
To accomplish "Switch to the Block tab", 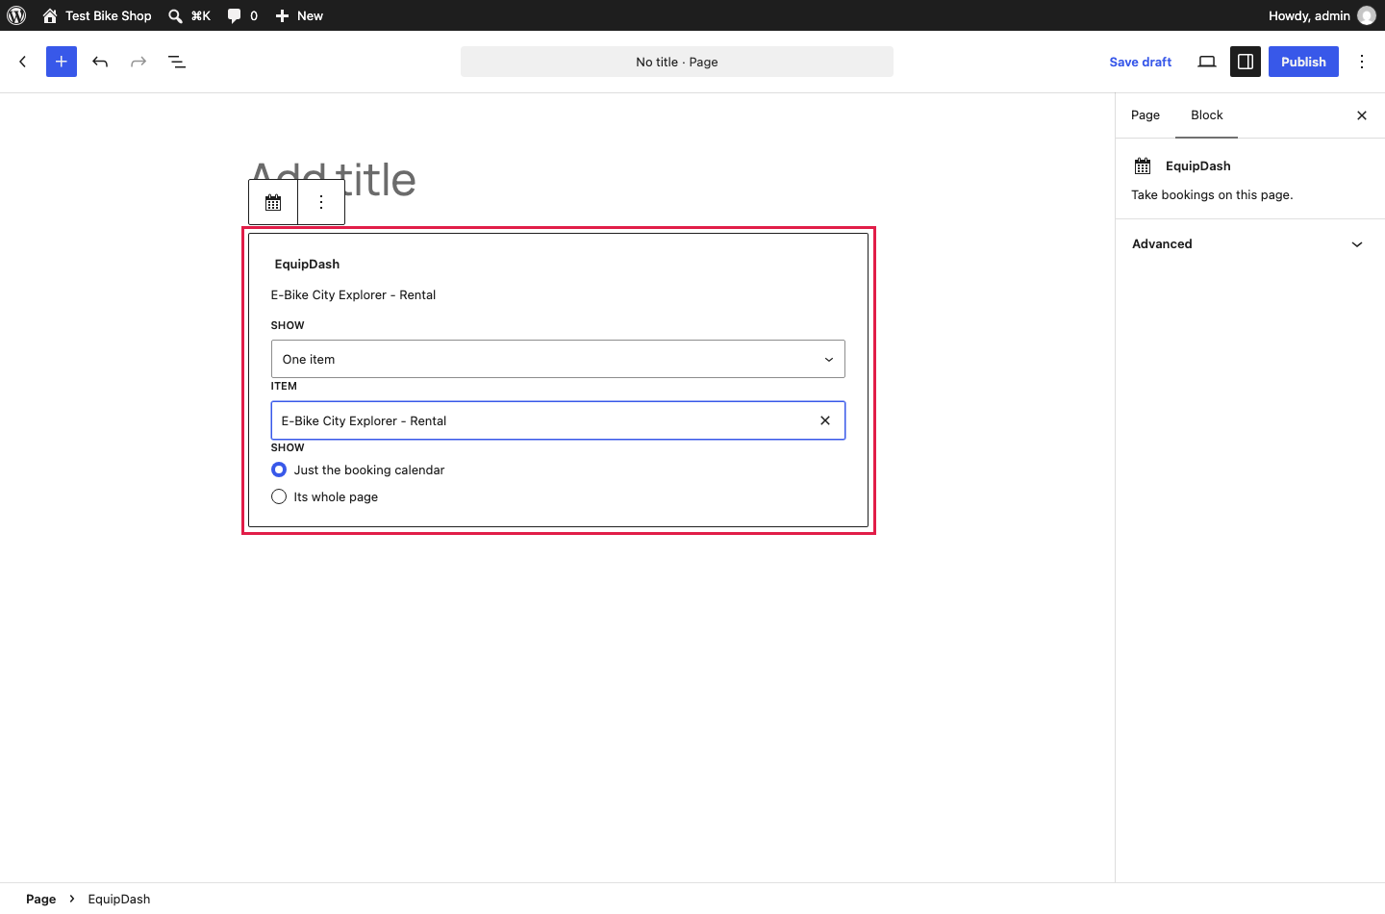I will [1207, 115].
